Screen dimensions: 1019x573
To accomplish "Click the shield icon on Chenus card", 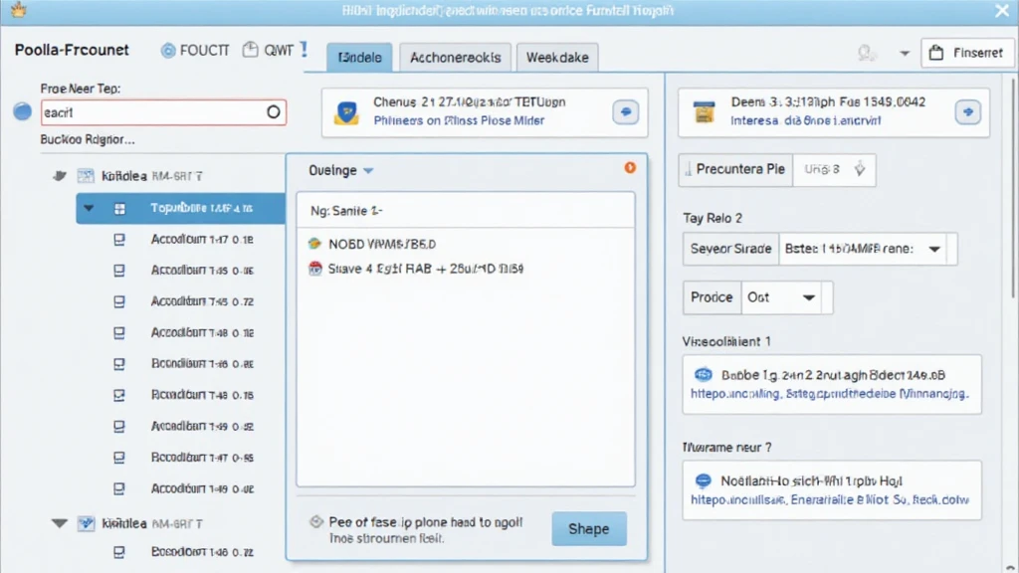I will [346, 112].
